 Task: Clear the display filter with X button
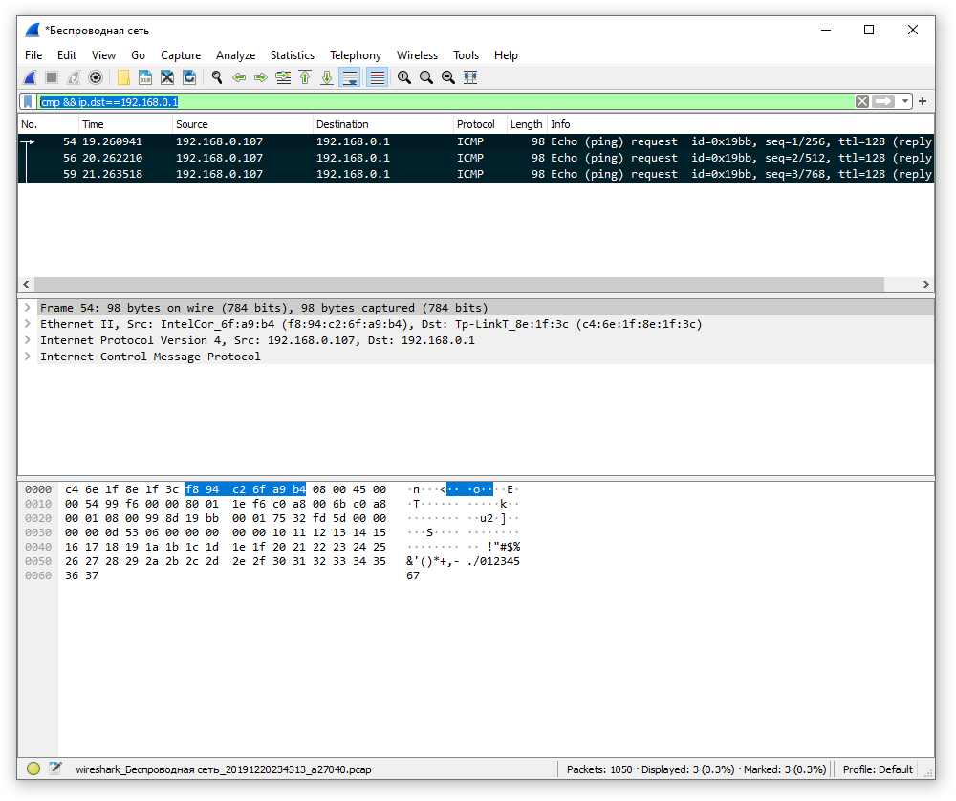pos(861,101)
